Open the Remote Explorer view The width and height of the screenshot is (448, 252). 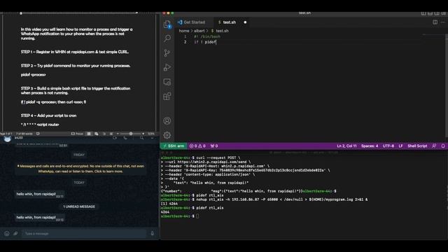167,82
